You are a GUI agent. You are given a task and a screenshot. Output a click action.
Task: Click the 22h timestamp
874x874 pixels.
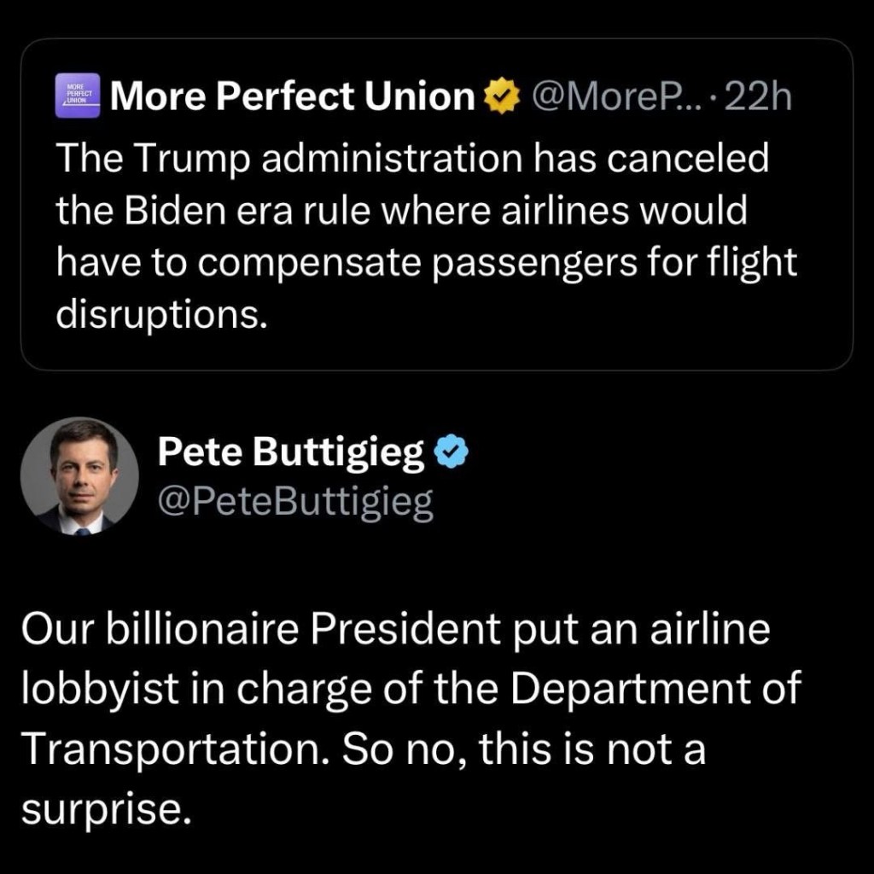[755, 98]
